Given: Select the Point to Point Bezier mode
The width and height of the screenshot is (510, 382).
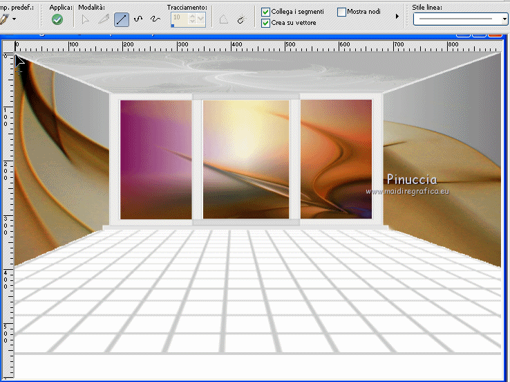Looking at the screenshot, I should click(x=138, y=19).
